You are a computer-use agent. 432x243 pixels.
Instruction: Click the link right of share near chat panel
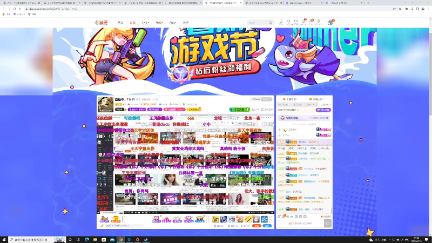[267, 110]
